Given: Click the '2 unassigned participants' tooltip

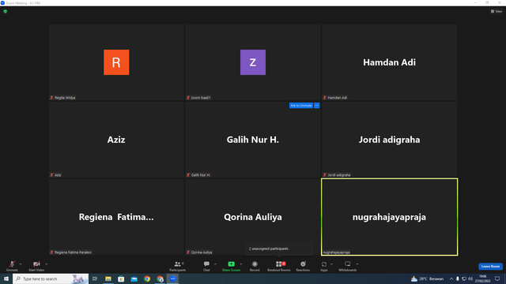Looking at the screenshot, I should pos(279,248).
